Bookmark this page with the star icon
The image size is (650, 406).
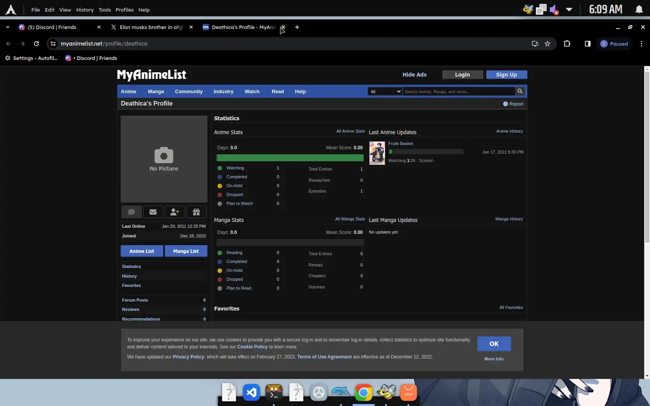[x=547, y=44]
